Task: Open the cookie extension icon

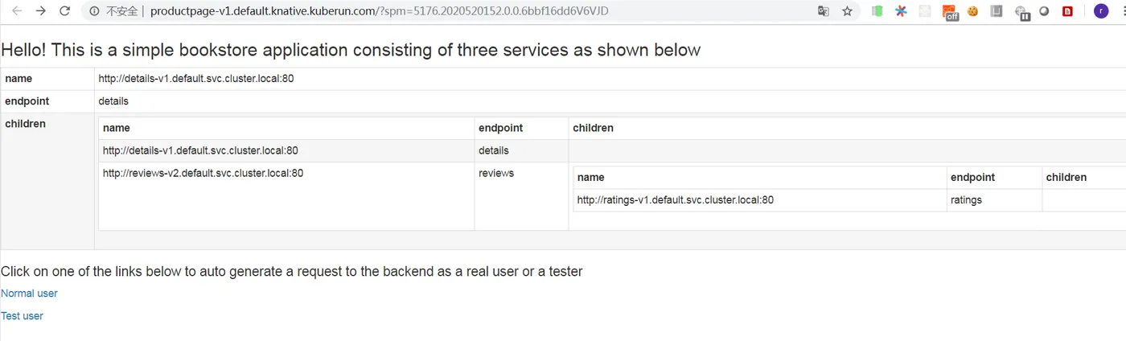Action: point(973,11)
